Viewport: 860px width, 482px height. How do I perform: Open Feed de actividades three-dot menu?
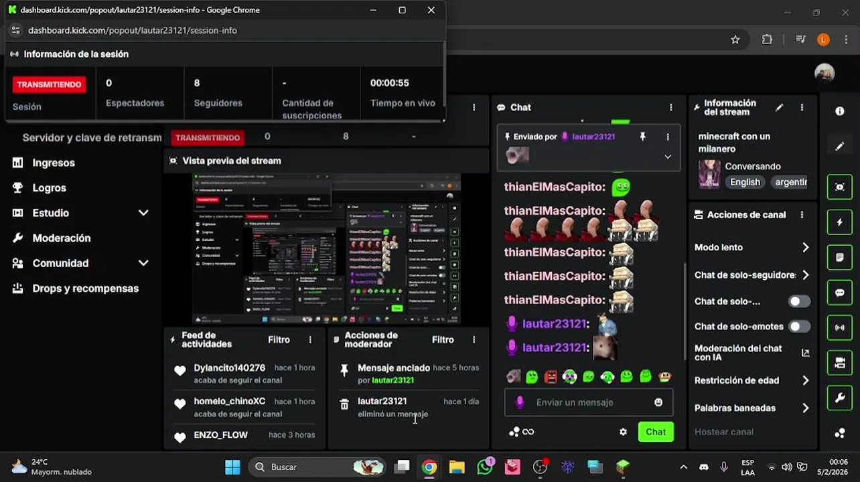tap(310, 340)
